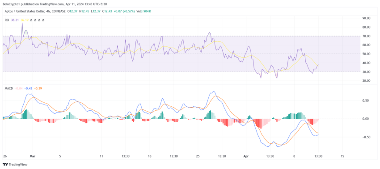
Task: Select the purple RSI value 38.21
Action: pos(15,20)
